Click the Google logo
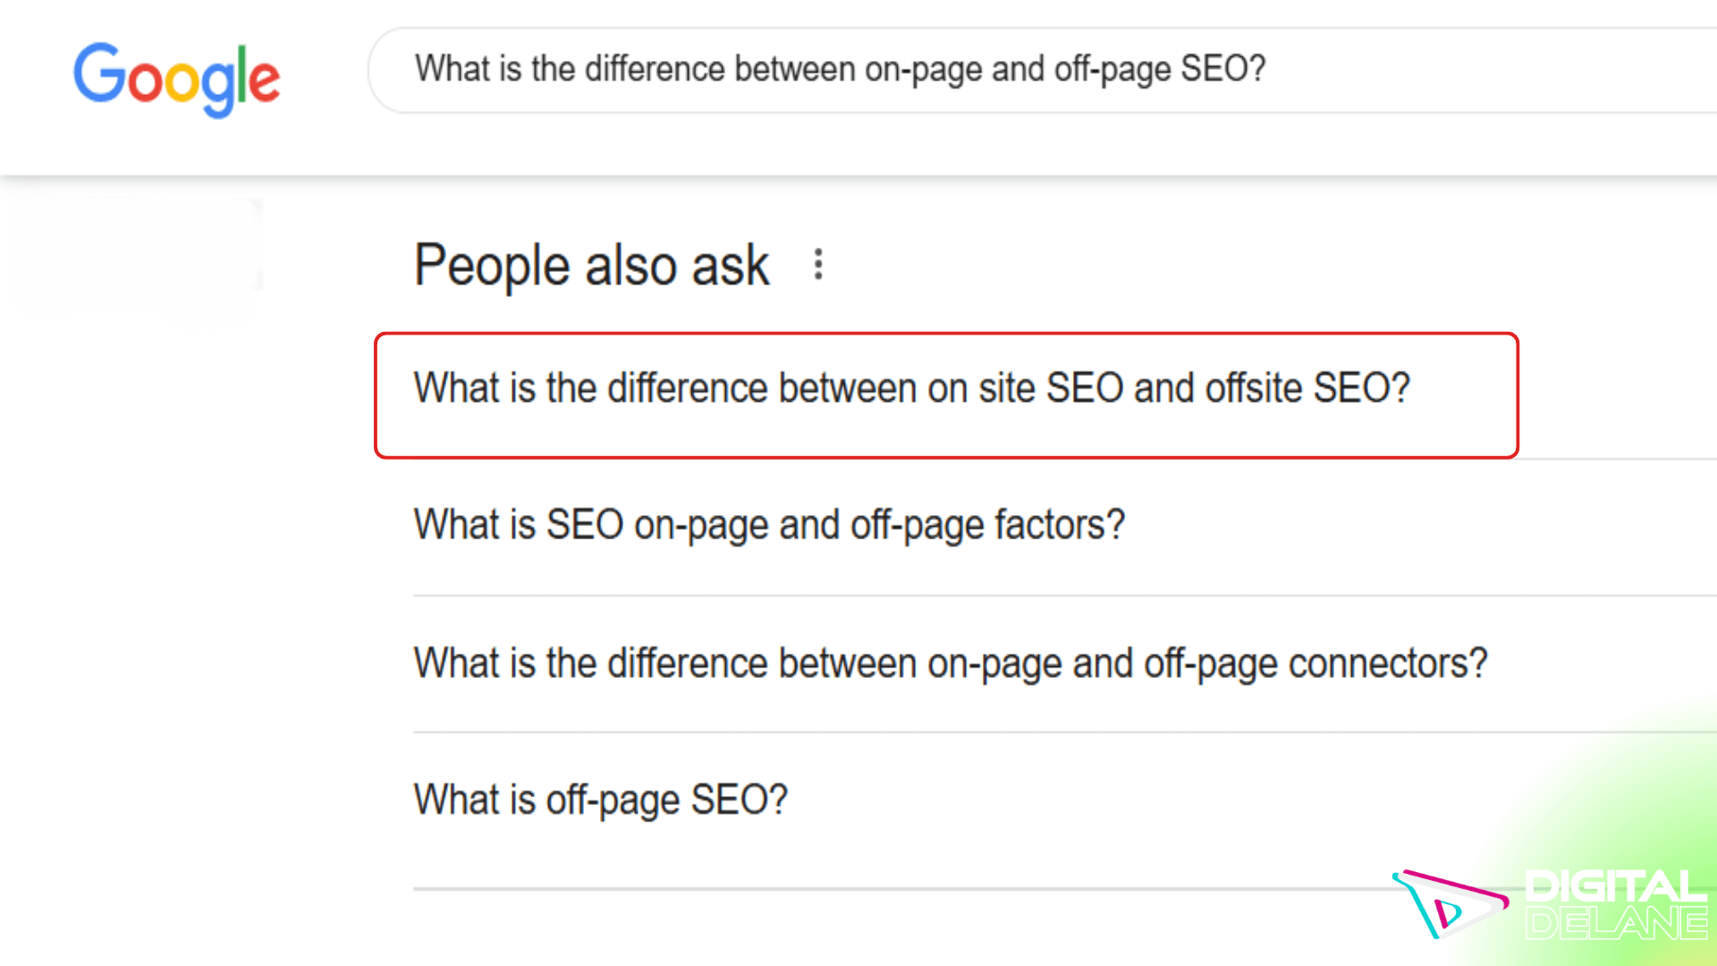This screenshot has width=1717, height=966. pyautogui.click(x=177, y=80)
